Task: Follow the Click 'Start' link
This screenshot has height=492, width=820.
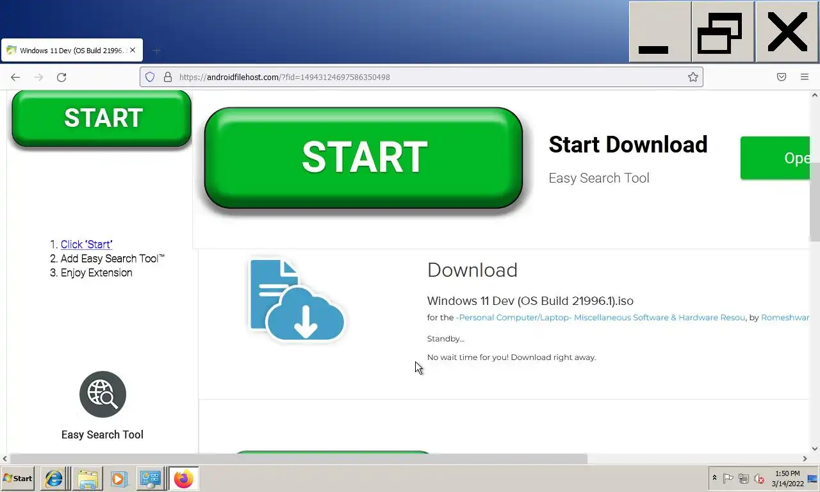Action: (86, 244)
